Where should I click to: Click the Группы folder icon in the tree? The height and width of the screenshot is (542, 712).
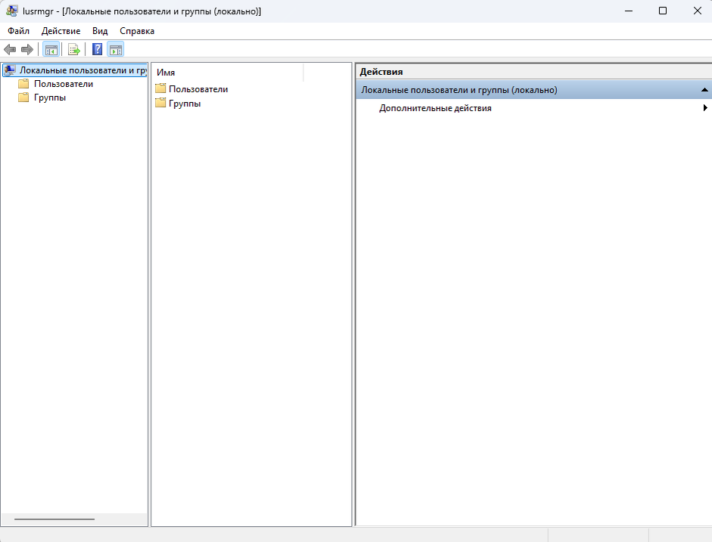click(x=23, y=98)
